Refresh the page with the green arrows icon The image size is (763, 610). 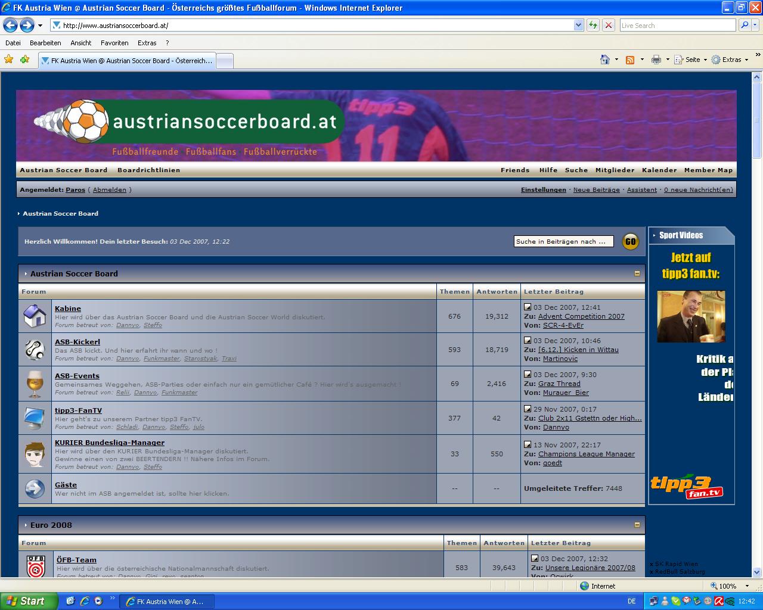tap(593, 25)
